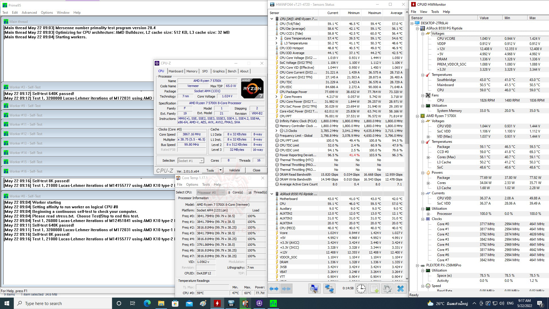This screenshot has height=309, width=549.
Task: Open HWiNFO sensor settings gear icon
Action: coord(387,289)
